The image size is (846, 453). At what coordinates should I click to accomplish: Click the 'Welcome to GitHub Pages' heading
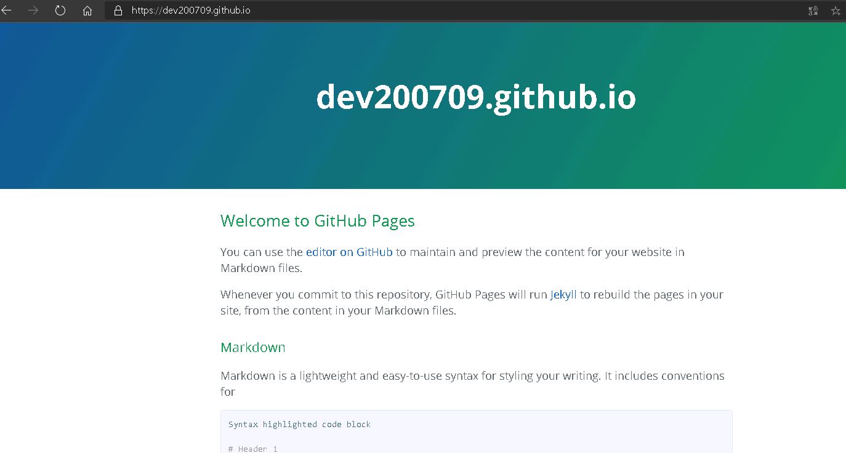318,221
